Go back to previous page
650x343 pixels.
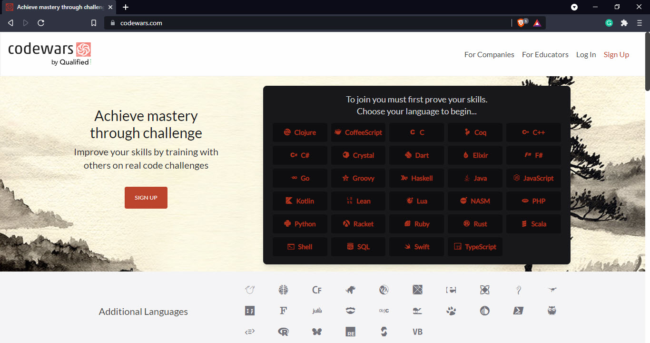click(x=10, y=23)
